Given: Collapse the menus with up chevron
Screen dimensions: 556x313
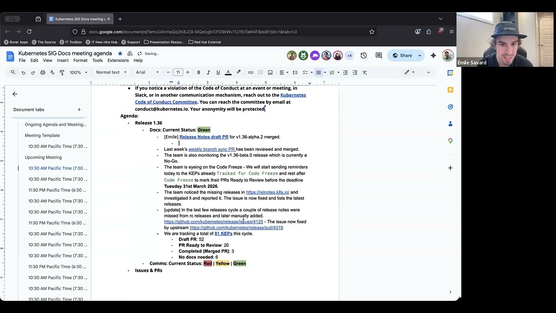Looking at the screenshot, I should [428, 72].
